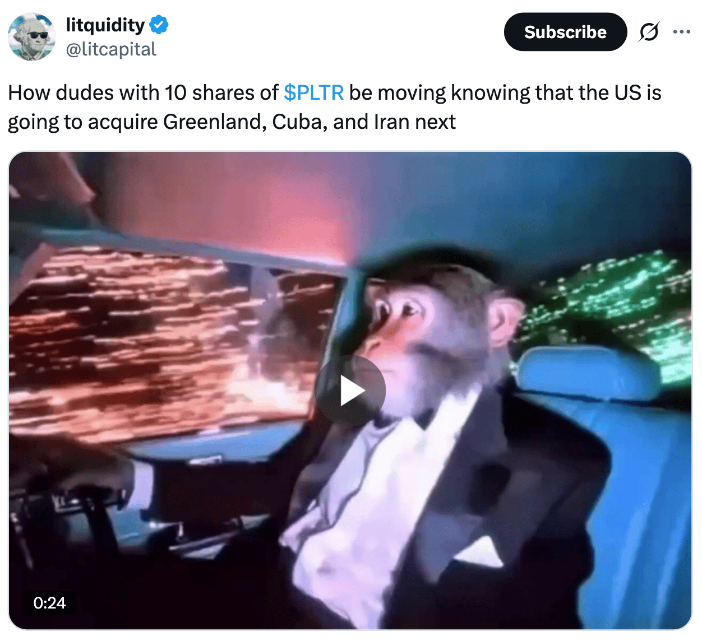Image resolution: width=702 pixels, height=641 pixels.
Task: Open the tweet via its text body
Action: tap(335, 107)
